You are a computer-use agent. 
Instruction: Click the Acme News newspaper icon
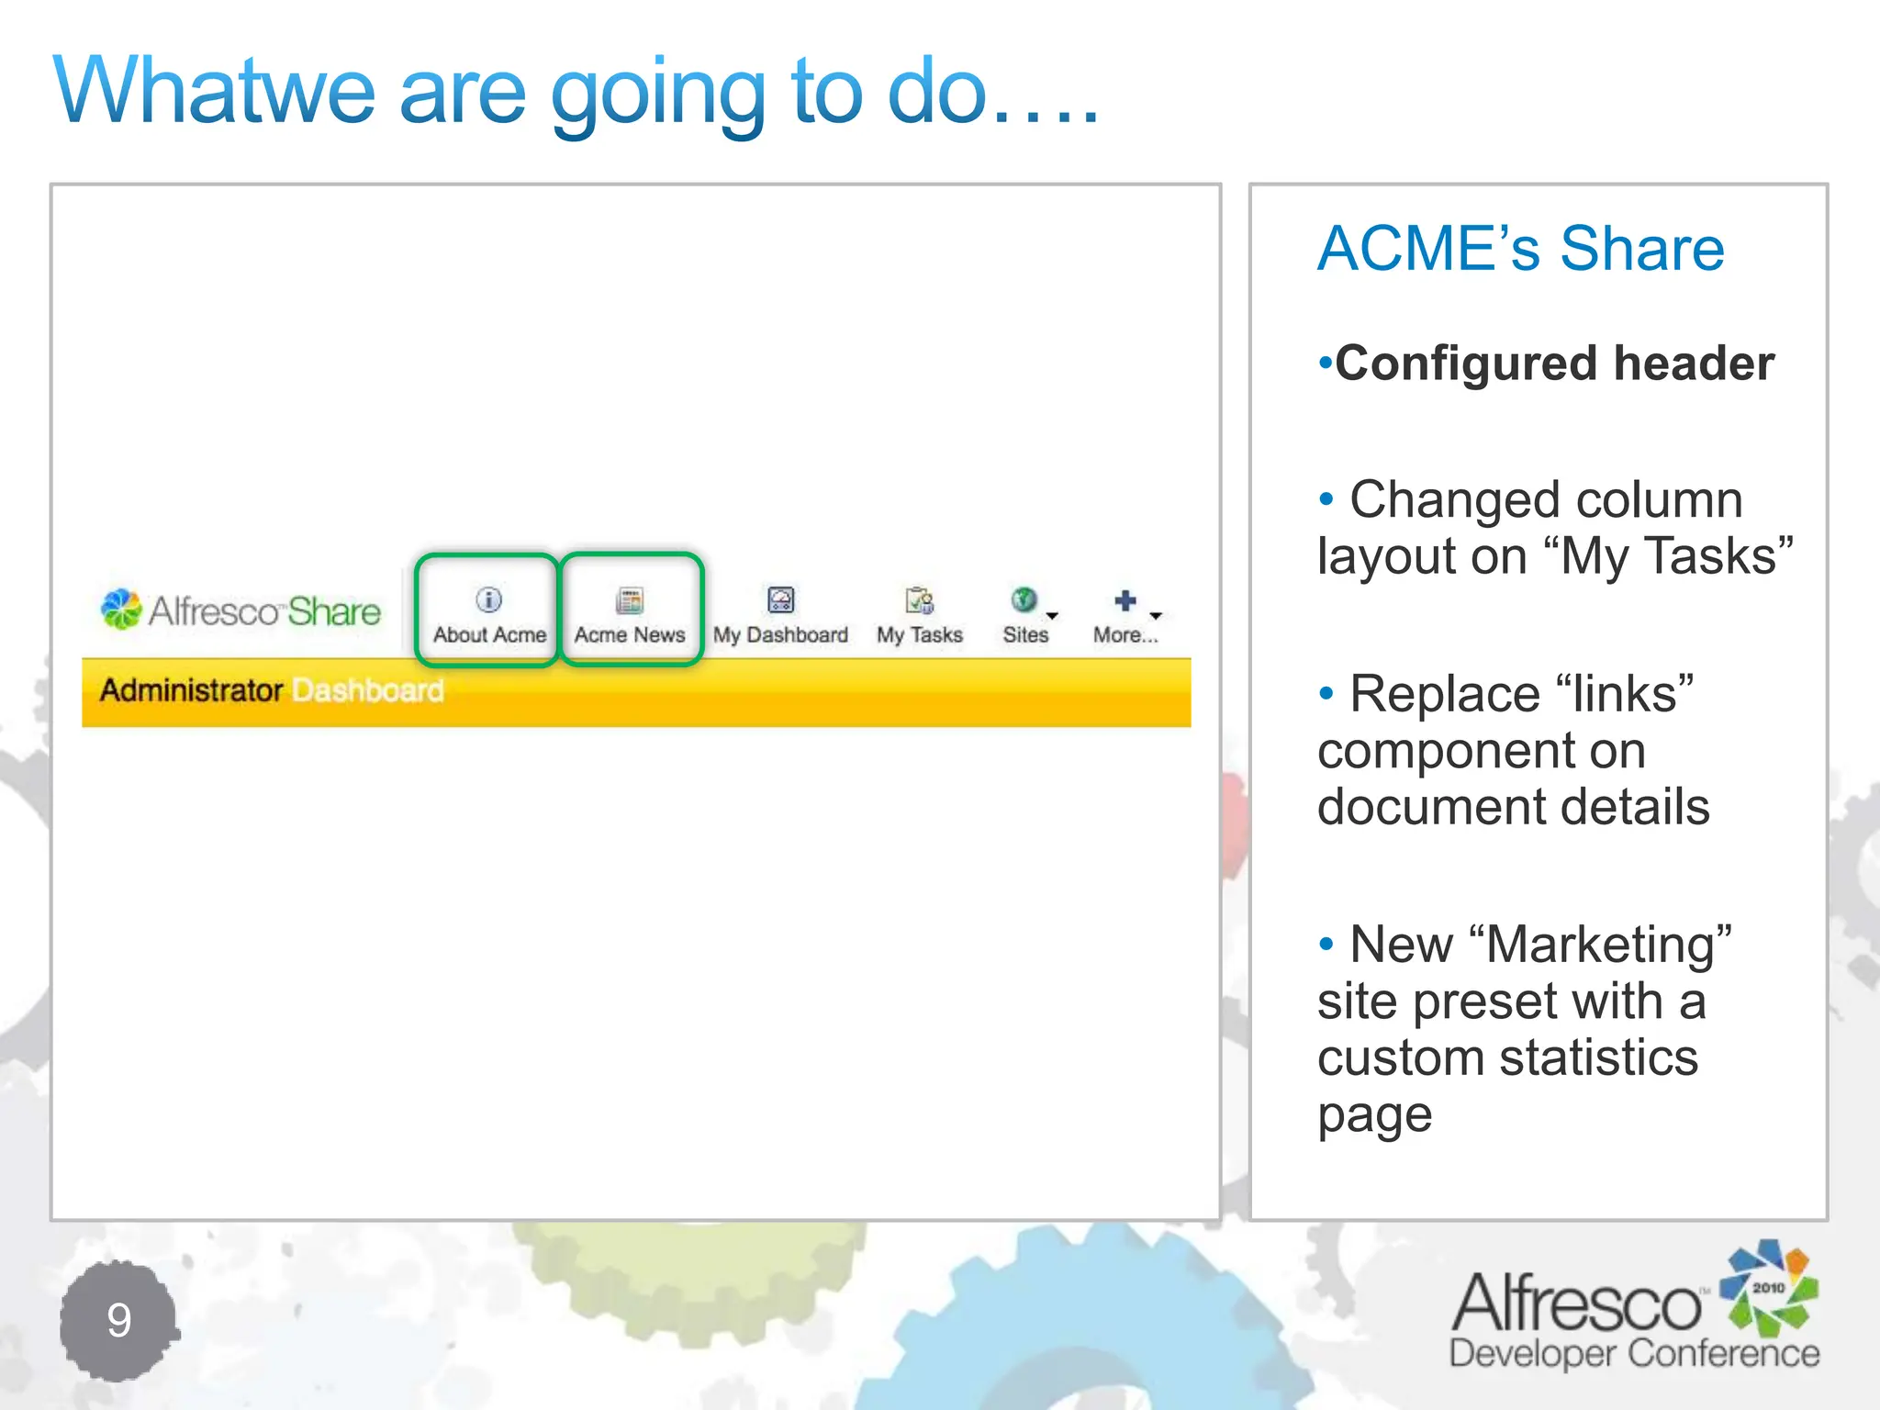click(x=630, y=600)
